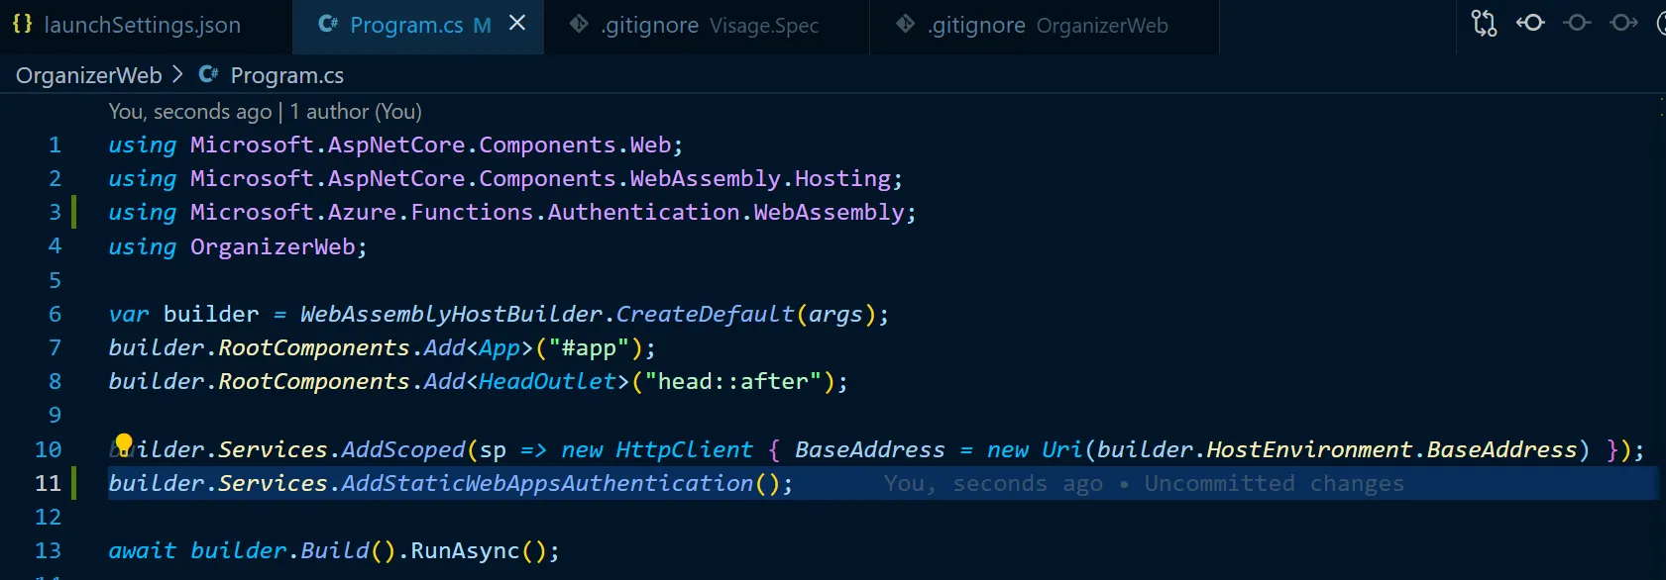The image size is (1666, 580).
Task: Open the .gitignore OrganizerWeb tab
Action: [x=1047, y=26]
